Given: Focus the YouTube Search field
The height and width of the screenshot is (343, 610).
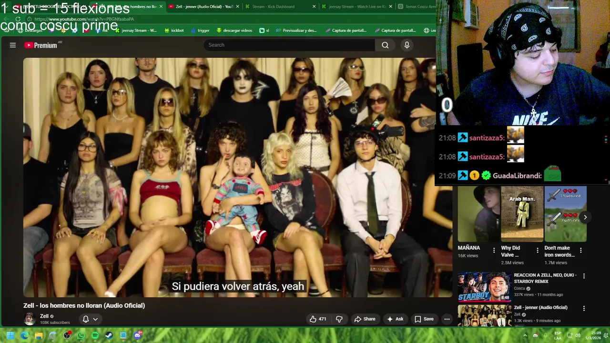Looking at the screenshot, I should 290,45.
